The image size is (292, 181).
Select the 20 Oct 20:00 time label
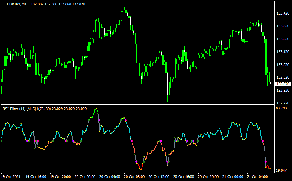pos(209,177)
